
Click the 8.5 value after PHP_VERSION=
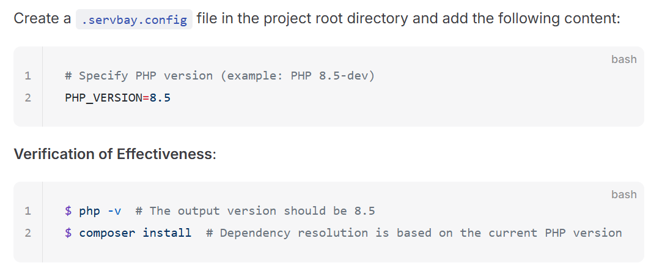160,98
